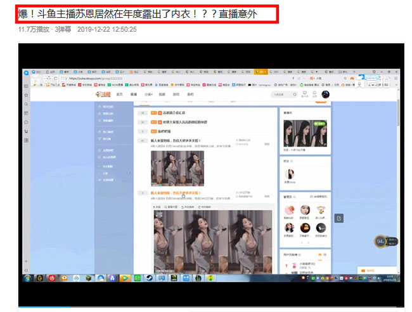
Task: Expand the 分类 category dropdown
Action: [149, 94]
